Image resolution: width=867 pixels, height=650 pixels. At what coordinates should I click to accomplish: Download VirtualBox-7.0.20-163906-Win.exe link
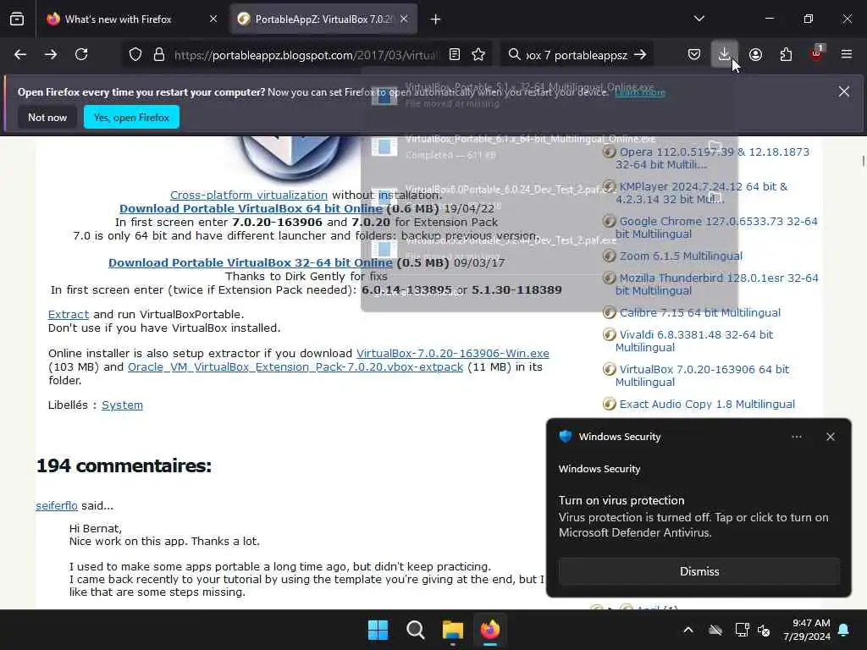[453, 353]
